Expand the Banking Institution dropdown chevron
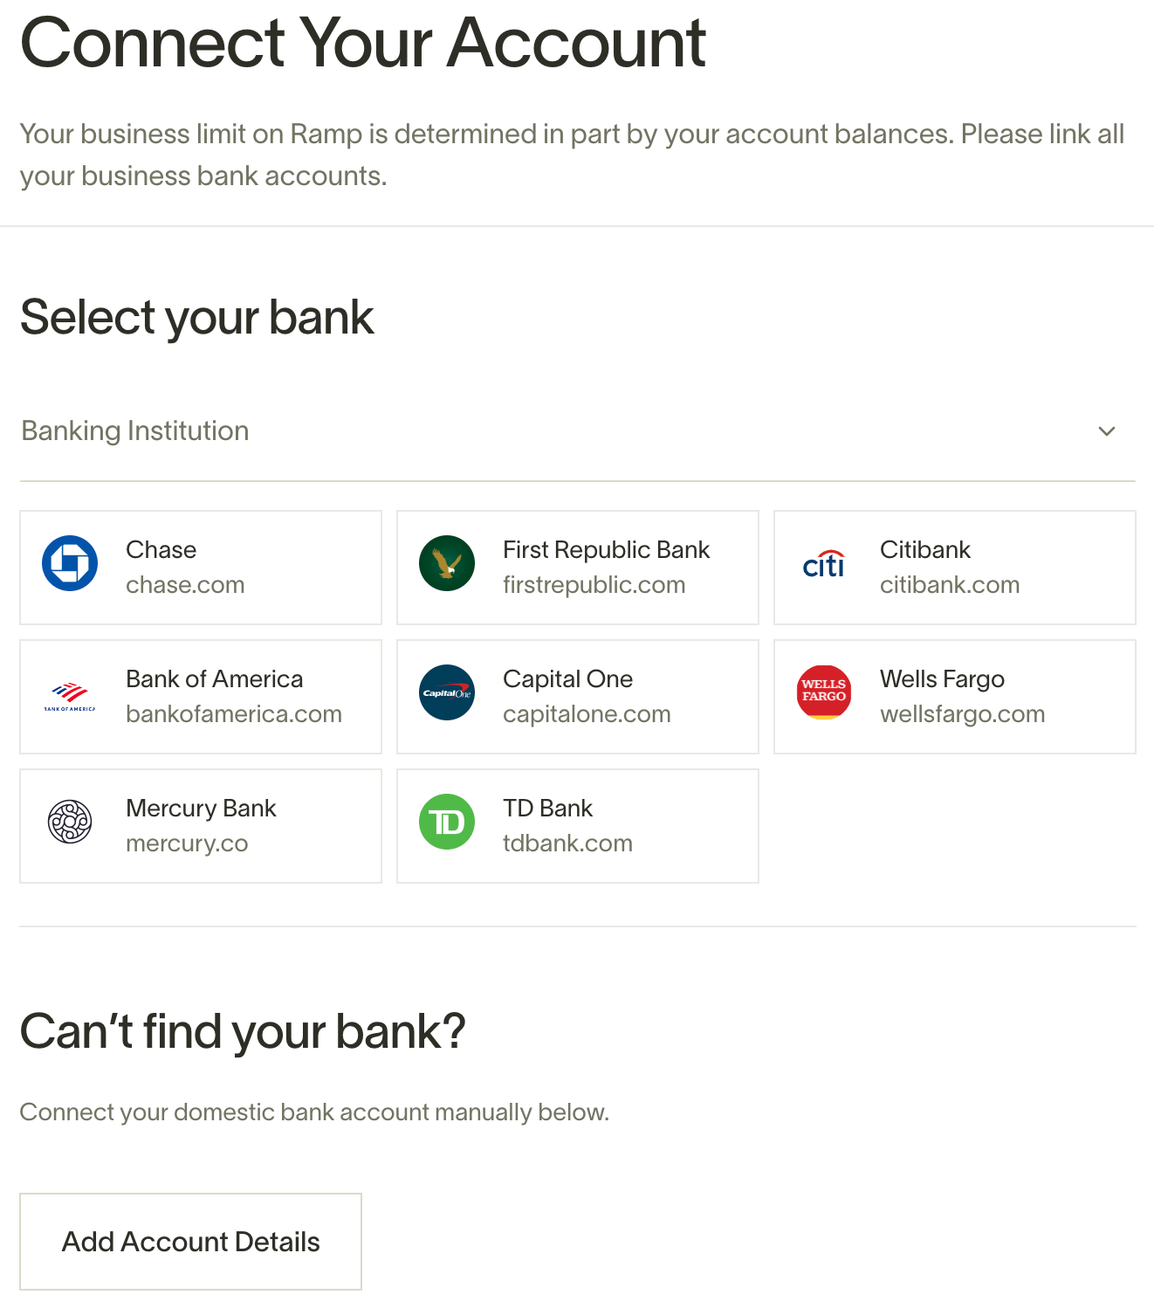Screen dimensions: 1154x1315 tap(1107, 431)
